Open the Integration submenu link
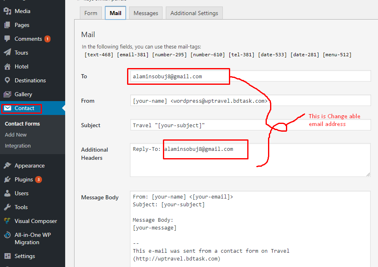378x267 pixels. pos(18,146)
